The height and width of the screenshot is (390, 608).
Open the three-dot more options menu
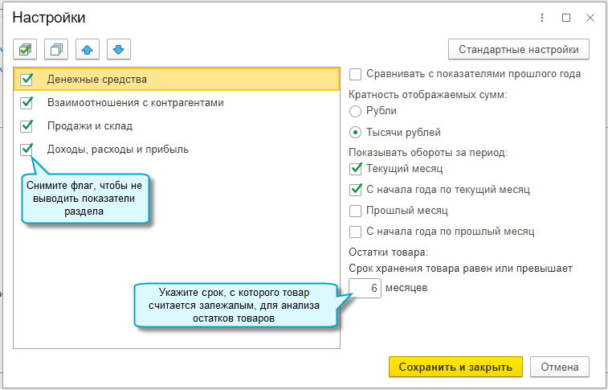[x=543, y=17]
